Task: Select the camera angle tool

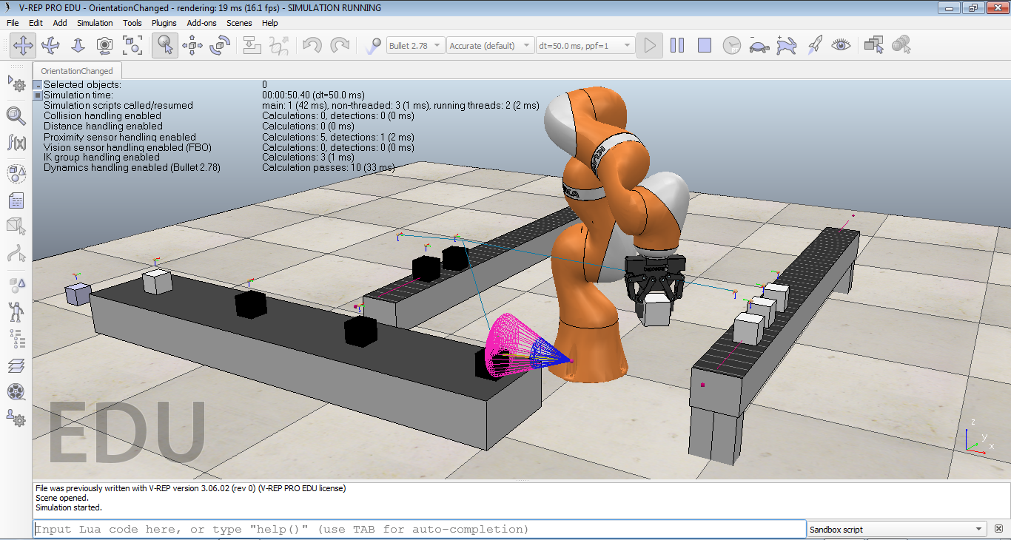Action: click(x=105, y=45)
